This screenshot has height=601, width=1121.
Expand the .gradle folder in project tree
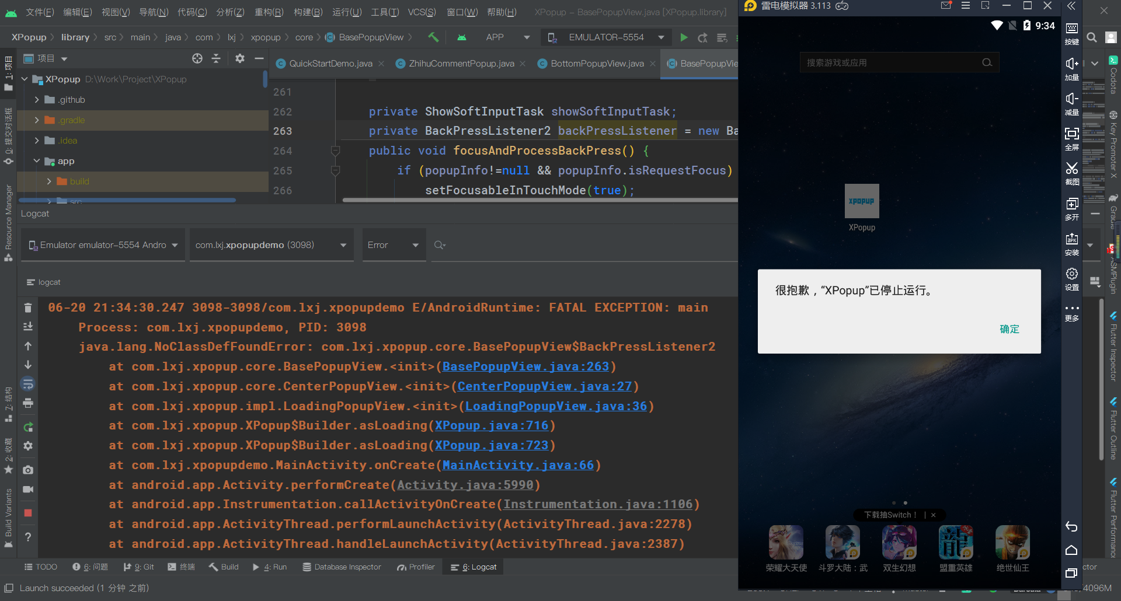(x=37, y=120)
